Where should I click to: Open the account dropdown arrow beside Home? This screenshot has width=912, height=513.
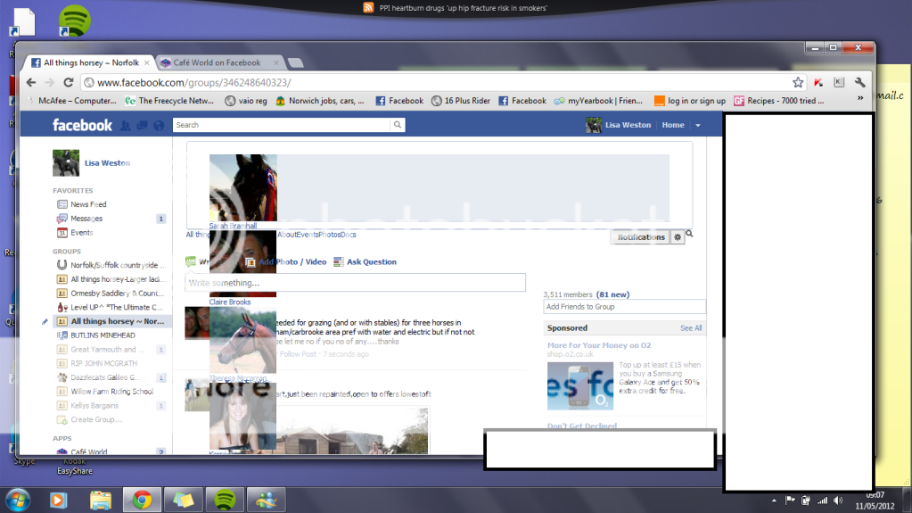click(698, 125)
